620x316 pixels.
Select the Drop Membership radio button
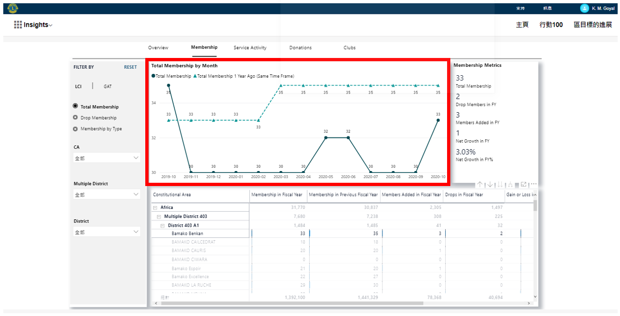pyautogui.click(x=75, y=118)
